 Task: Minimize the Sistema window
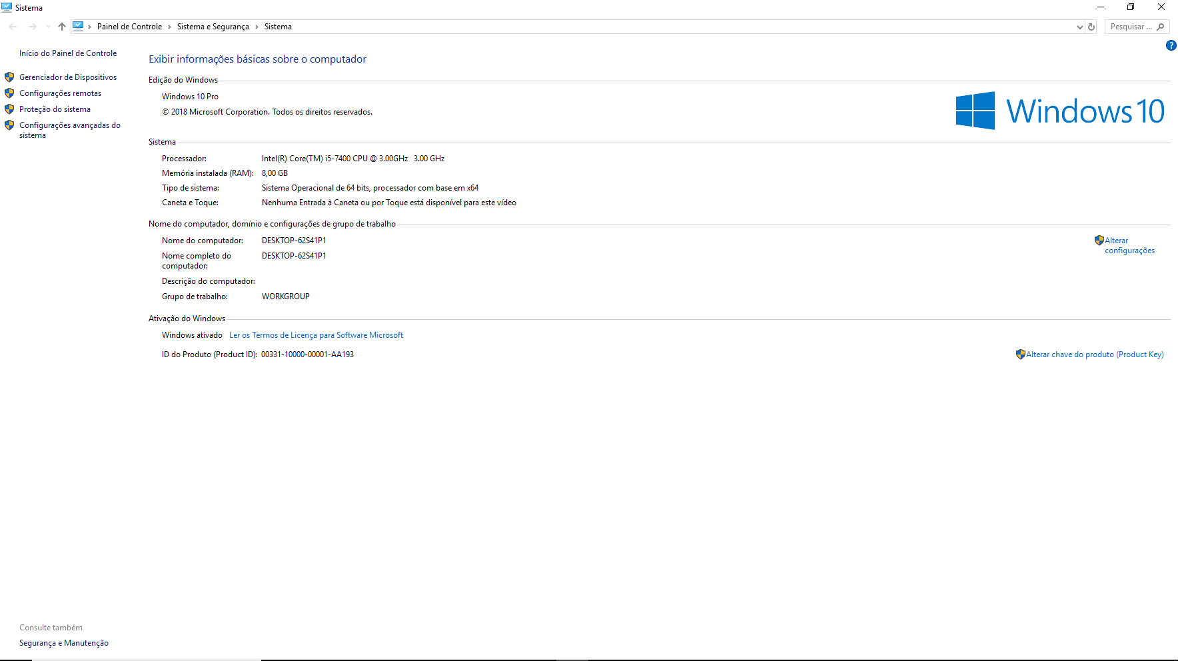[x=1101, y=7]
